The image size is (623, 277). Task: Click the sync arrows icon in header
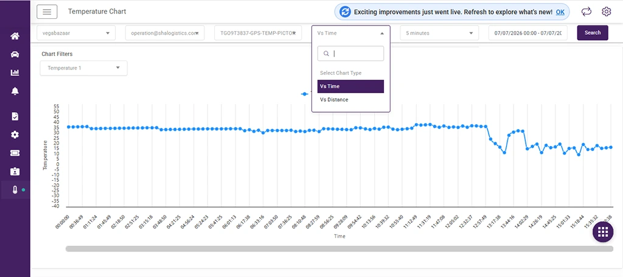(x=586, y=12)
